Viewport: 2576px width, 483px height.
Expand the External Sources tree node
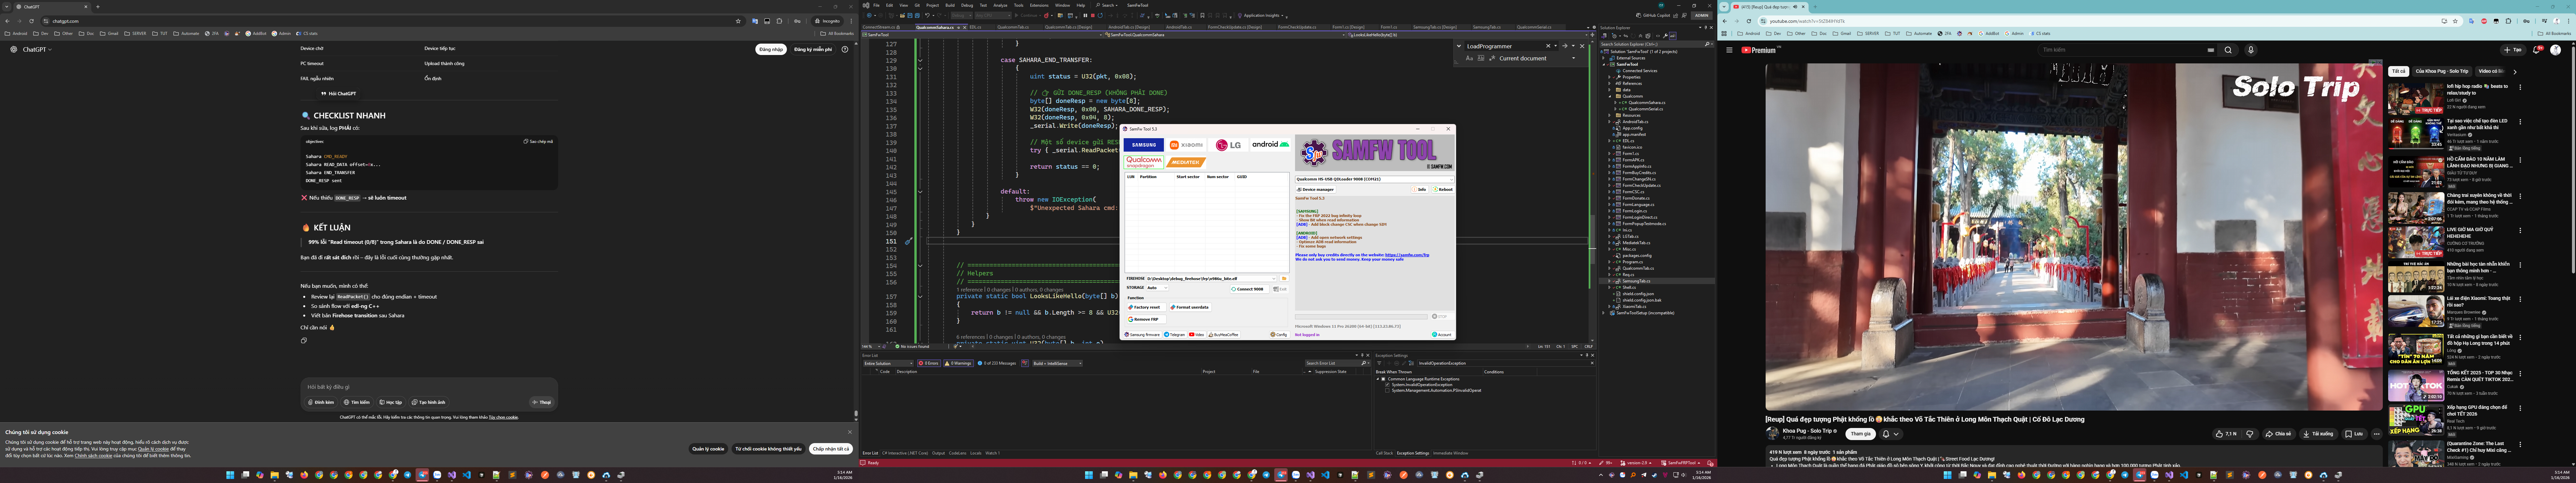[1603, 58]
